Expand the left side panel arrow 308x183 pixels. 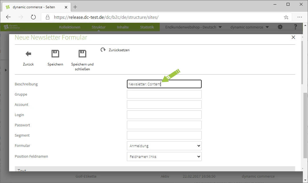pos(6,70)
